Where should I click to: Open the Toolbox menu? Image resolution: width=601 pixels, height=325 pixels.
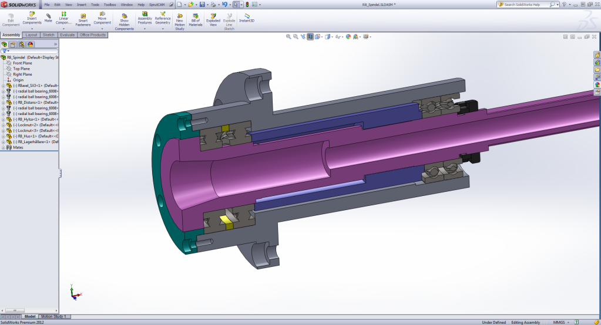(110, 5)
